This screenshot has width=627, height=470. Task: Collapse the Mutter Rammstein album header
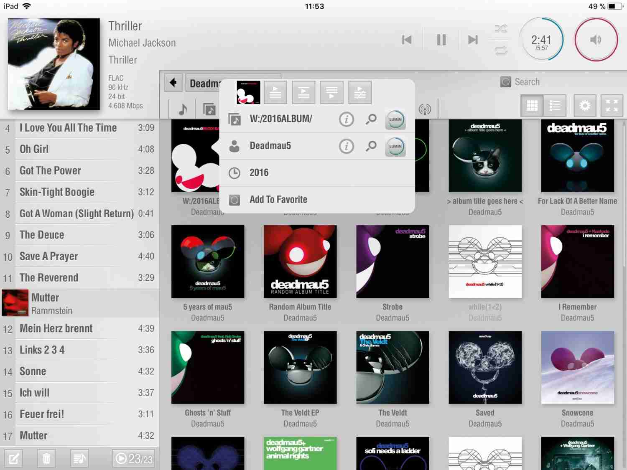coord(79,303)
